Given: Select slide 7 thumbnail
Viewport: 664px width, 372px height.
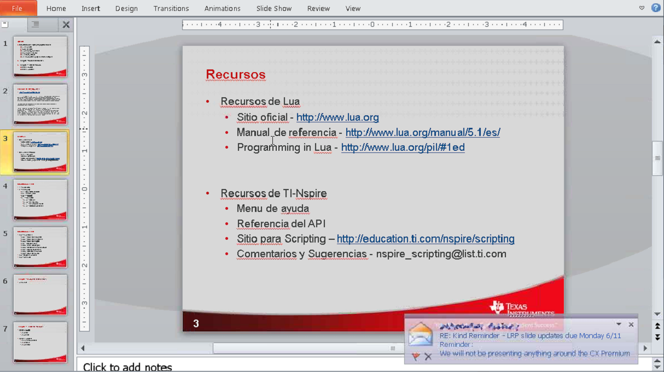Looking at the screenshot, I should [x=40, y=342].
